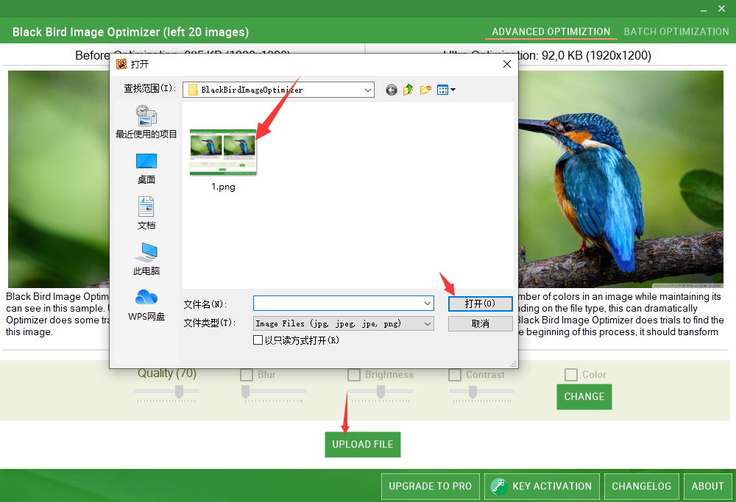Click the Upload File button

pos(362,444)
